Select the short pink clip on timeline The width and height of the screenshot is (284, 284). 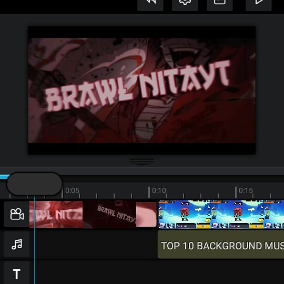pos(146,214)
